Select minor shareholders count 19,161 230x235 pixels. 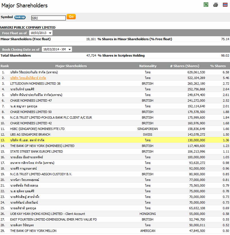click(91, 39)
